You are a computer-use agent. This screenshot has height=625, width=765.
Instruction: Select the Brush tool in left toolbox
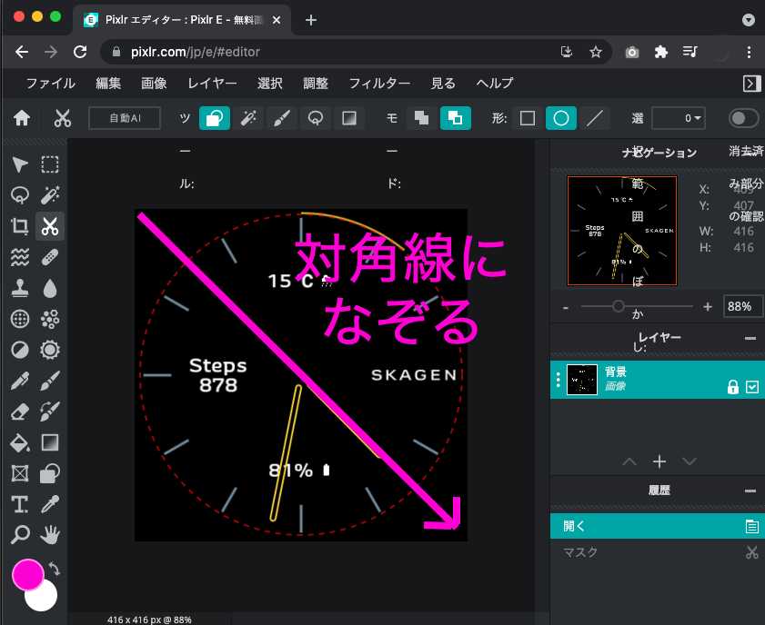(50, 381)
